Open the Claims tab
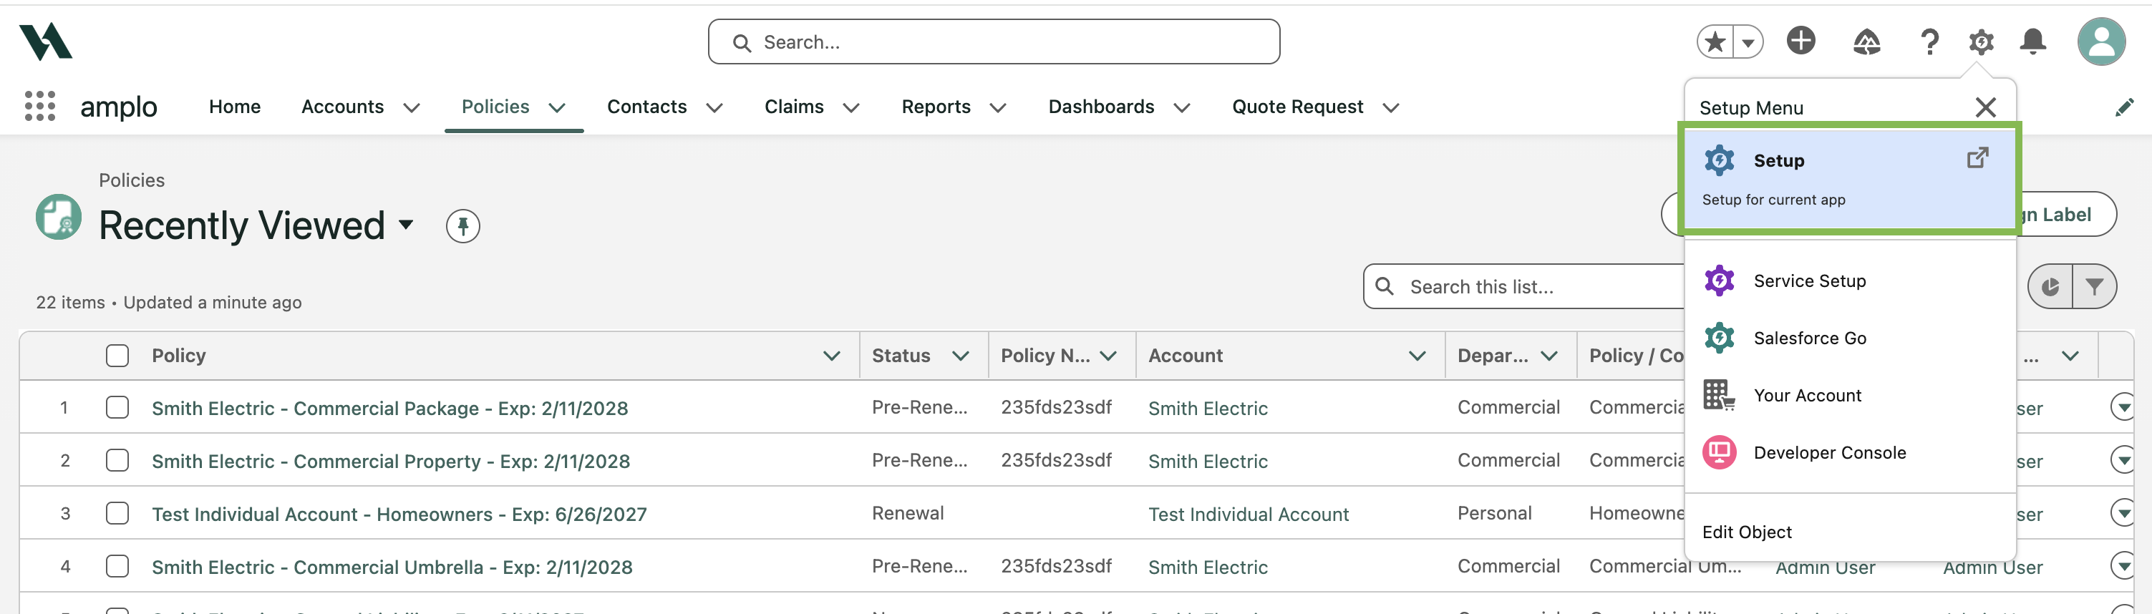The height and width of the screenshot is (614, 2152). (794, 107)
